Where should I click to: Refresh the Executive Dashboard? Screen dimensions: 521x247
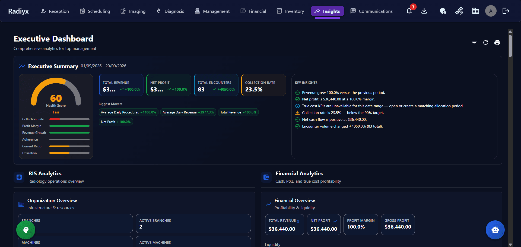tap(485, 42)
